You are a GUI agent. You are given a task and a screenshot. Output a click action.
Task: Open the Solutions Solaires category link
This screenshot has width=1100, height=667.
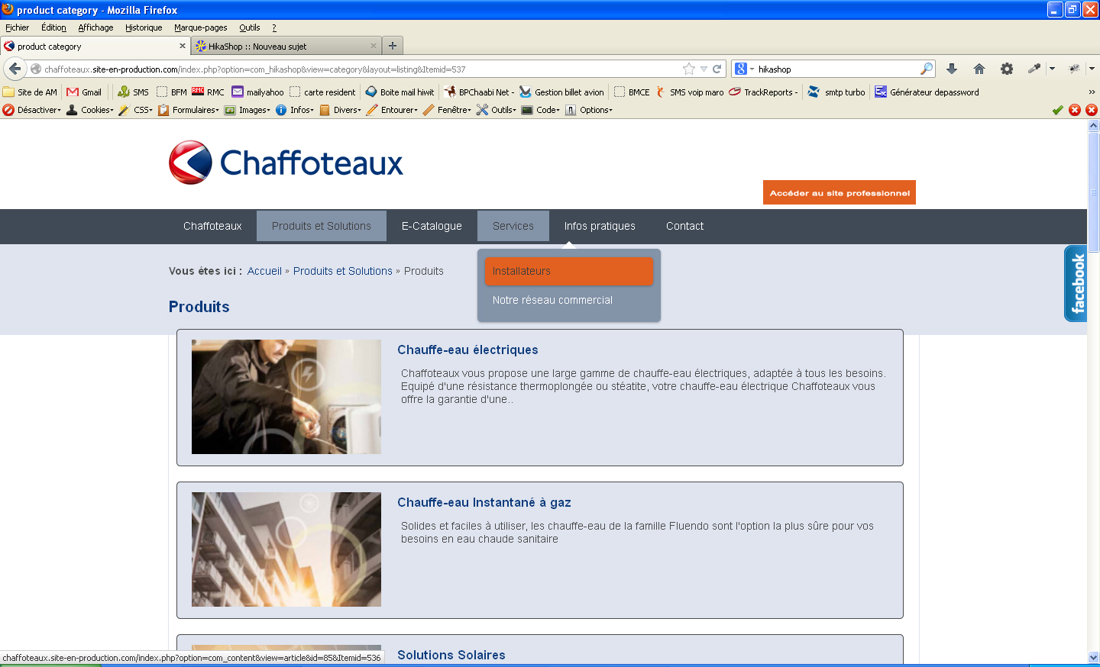(451, 655)
